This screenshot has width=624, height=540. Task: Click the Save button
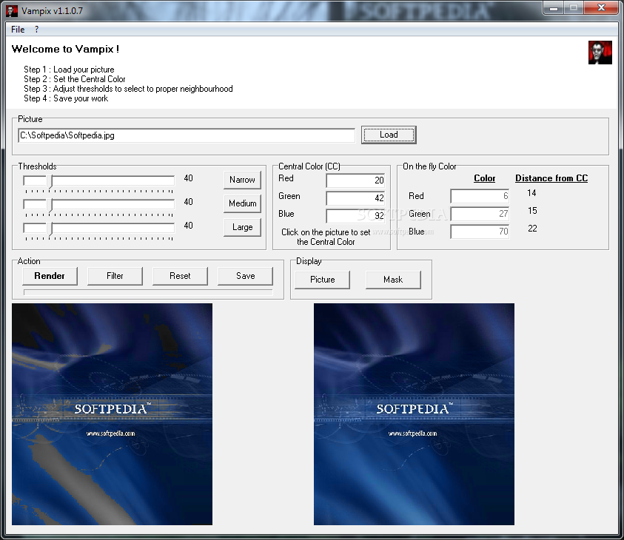245,276
